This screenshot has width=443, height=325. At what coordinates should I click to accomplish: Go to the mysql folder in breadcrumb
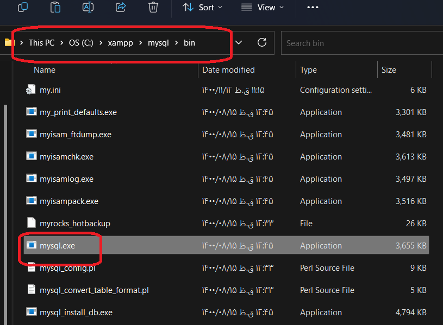(158, 43)
